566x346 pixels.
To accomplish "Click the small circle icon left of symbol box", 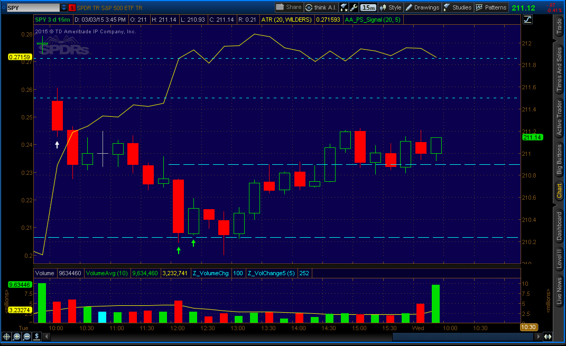I will (4, 7).
